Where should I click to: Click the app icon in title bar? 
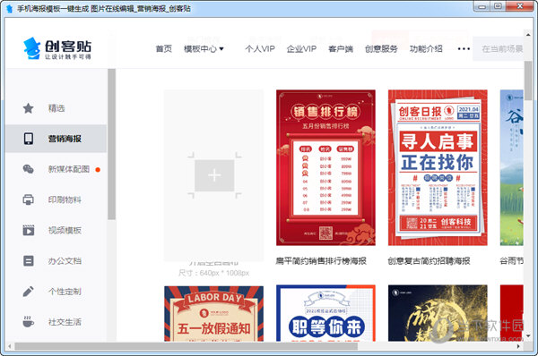[10, 9]
